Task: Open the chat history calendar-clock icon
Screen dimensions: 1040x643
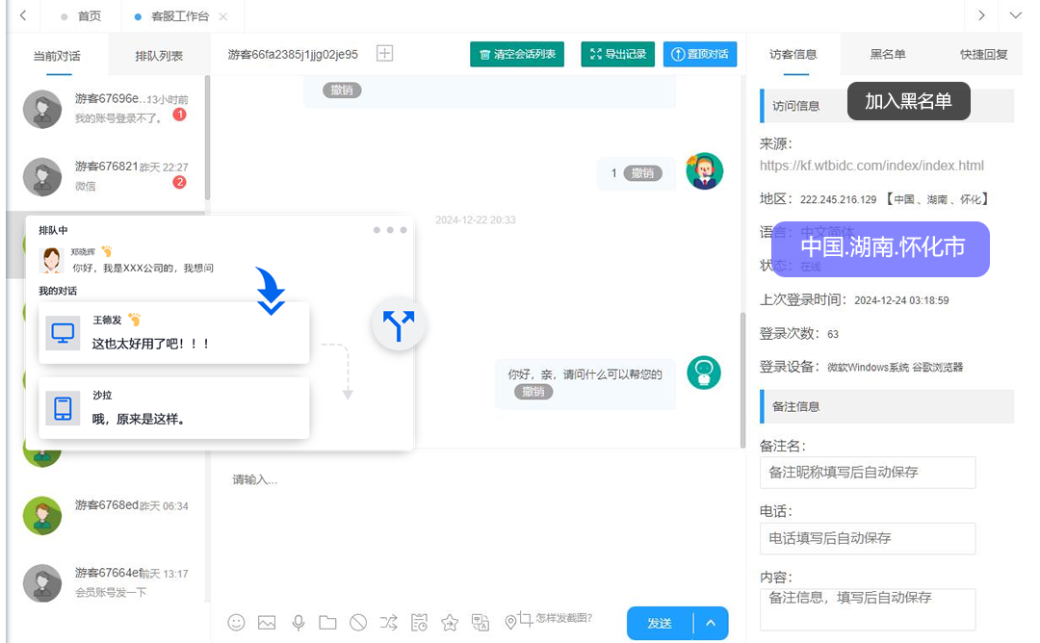Action: click(x=419, y=623)
